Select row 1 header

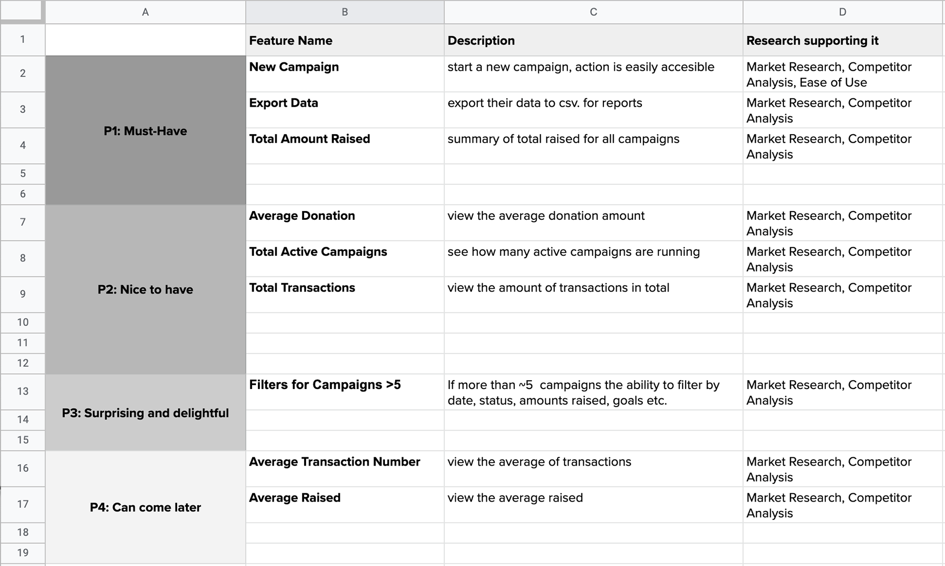[x=23, y=39]
